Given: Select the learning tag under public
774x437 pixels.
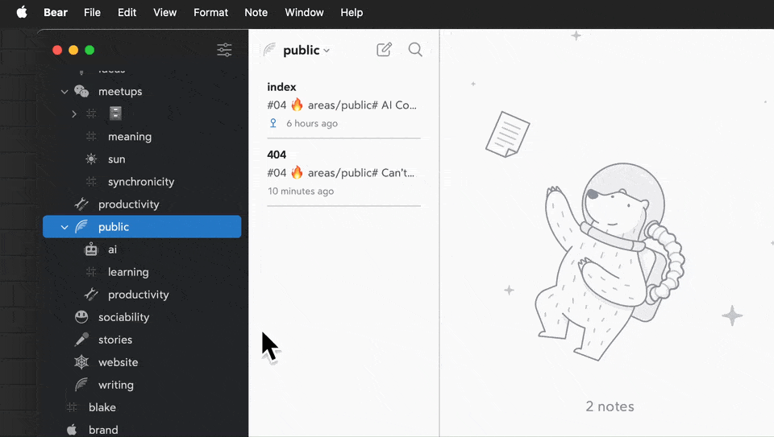Looking at the screenshot, I should point(128,272).
